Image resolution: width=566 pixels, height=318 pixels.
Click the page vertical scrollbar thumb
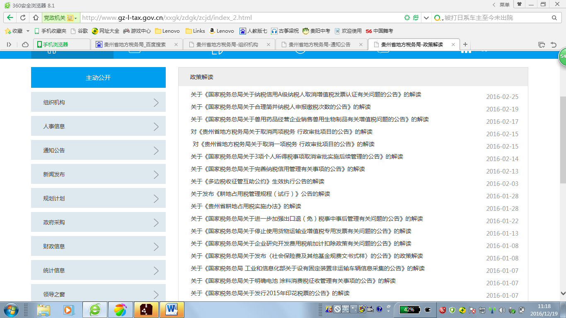click(563, 141)
